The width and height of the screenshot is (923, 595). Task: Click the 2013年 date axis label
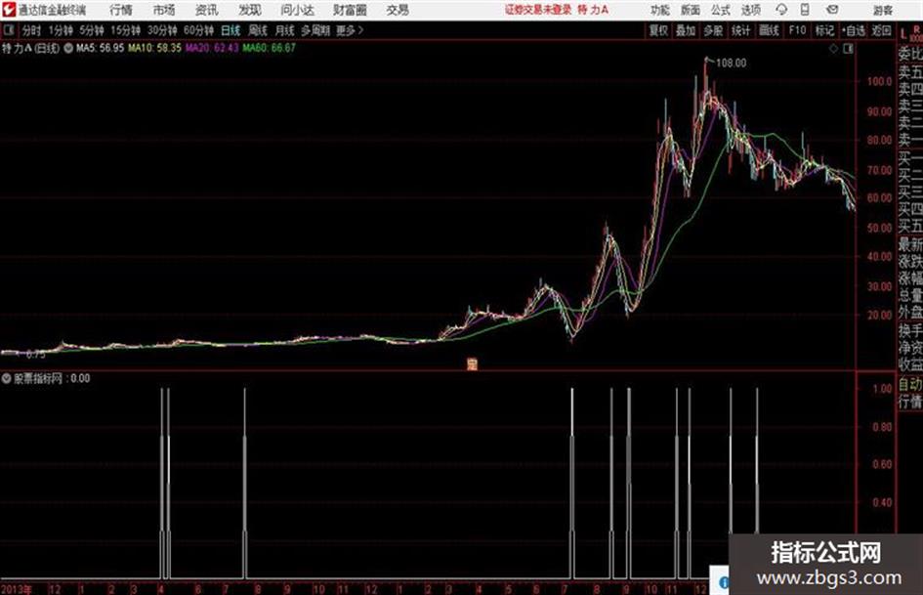click(16, 589)
